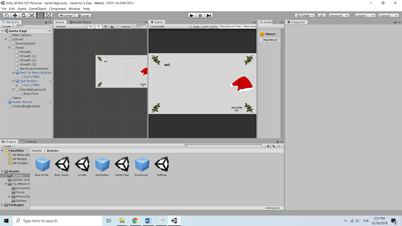402x226 pixels.
Task: Open Project Create dropdown
Action: tap(8, 146)
